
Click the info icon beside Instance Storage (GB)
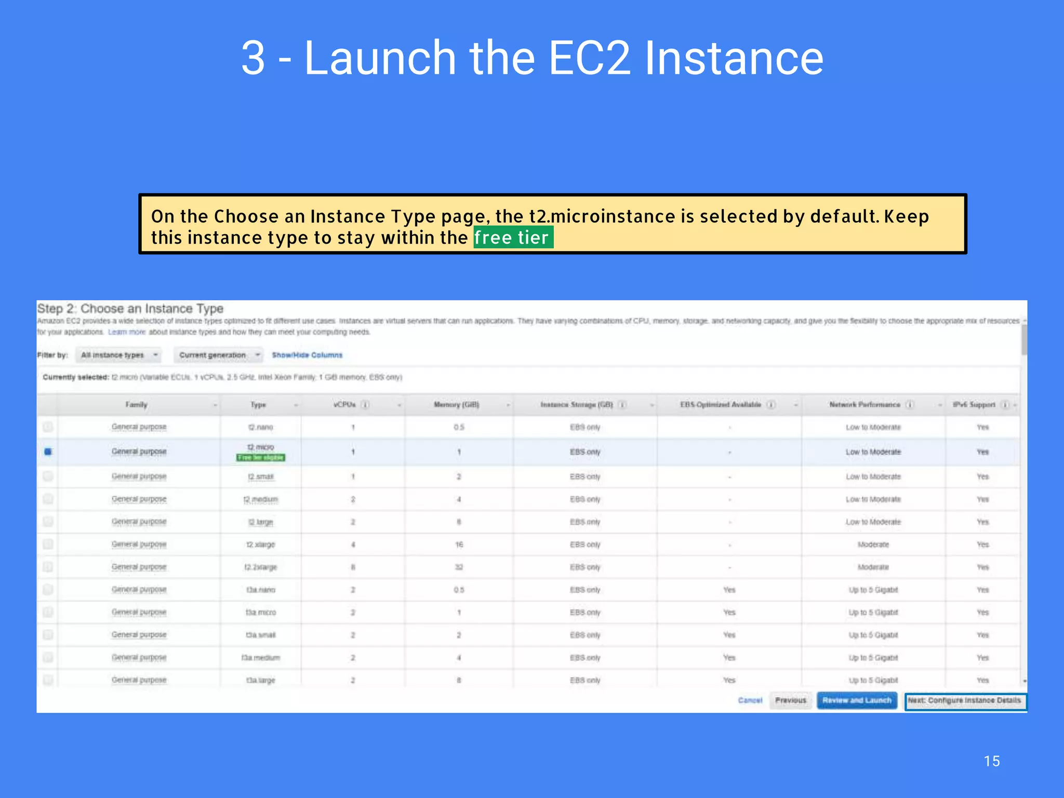622,405
